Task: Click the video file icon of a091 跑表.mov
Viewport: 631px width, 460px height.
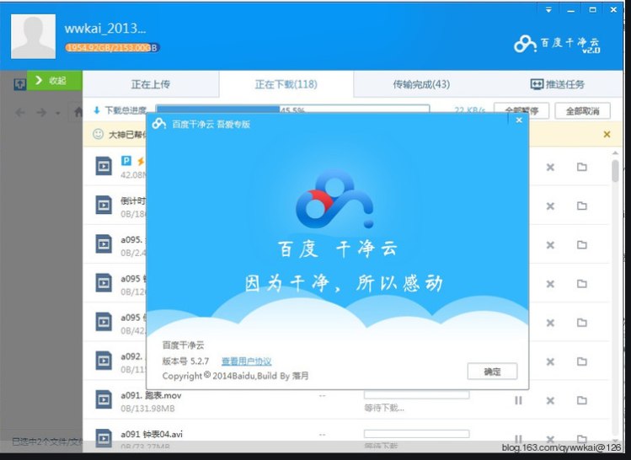Action: tap(104, 399)
